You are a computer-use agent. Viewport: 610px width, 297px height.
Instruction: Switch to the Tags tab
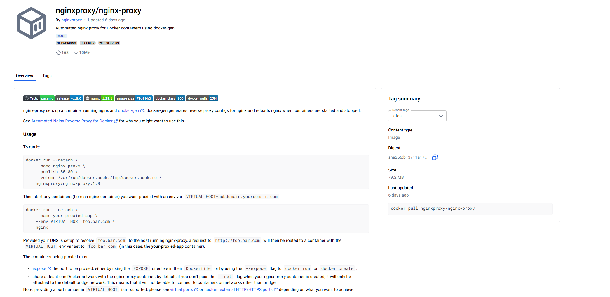[x=47, y=76]
